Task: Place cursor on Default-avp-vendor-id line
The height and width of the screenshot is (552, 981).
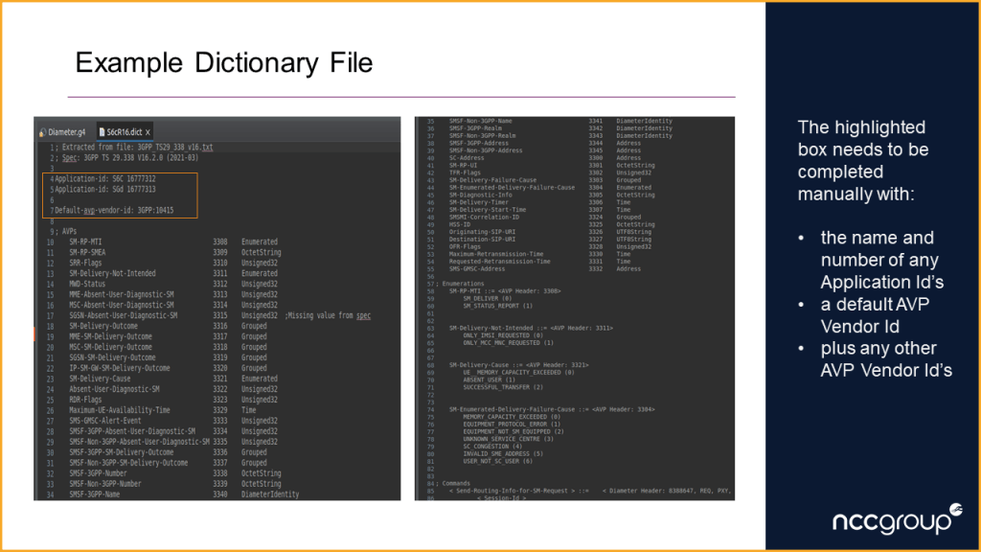Action: 114,210
